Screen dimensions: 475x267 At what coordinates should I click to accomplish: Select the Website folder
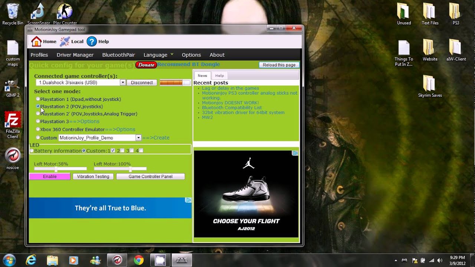430,50
